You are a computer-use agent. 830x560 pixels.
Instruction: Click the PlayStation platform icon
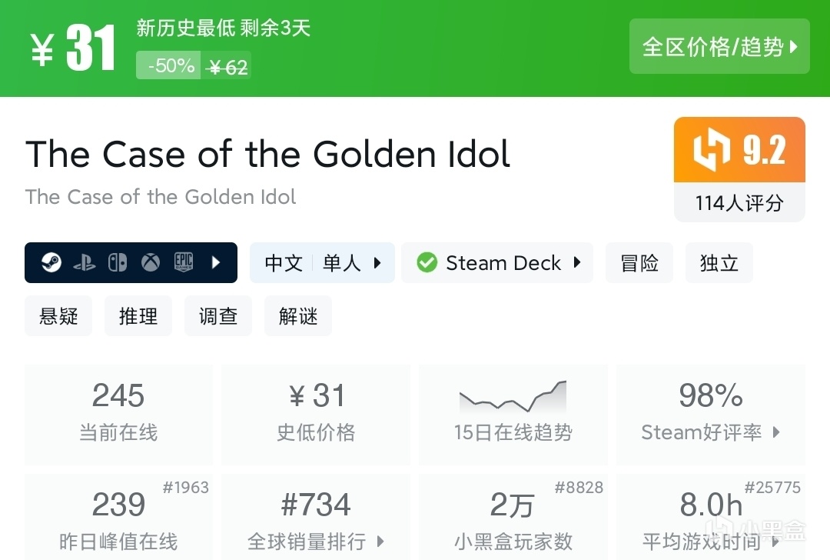point(85,263)
